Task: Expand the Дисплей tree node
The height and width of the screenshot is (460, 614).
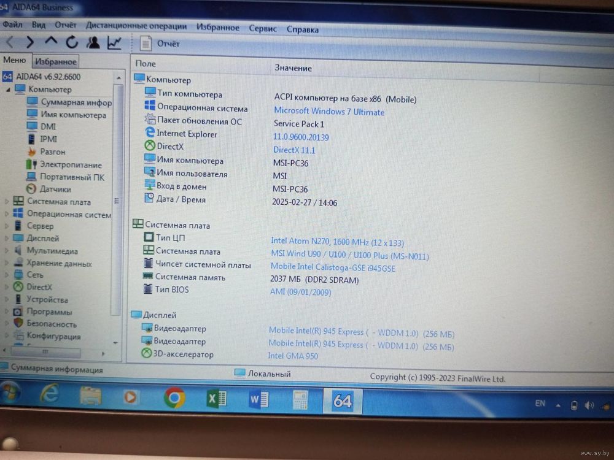Action: pyautogui.click(x=7, y=239)
